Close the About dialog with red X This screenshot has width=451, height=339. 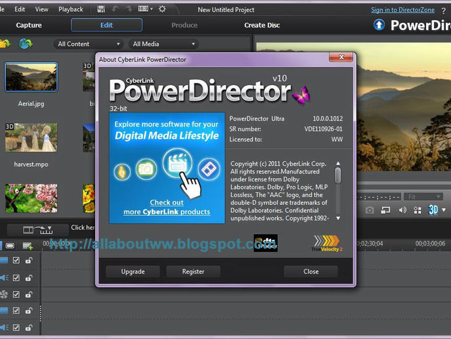pos(341,57)
